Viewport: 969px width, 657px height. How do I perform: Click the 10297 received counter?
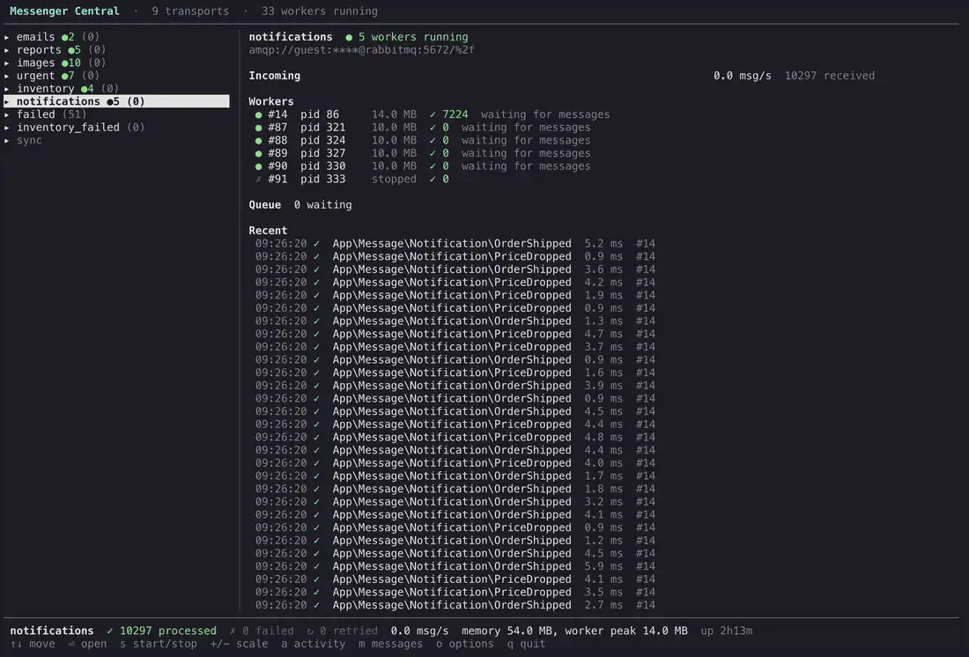tap(829, 76)
